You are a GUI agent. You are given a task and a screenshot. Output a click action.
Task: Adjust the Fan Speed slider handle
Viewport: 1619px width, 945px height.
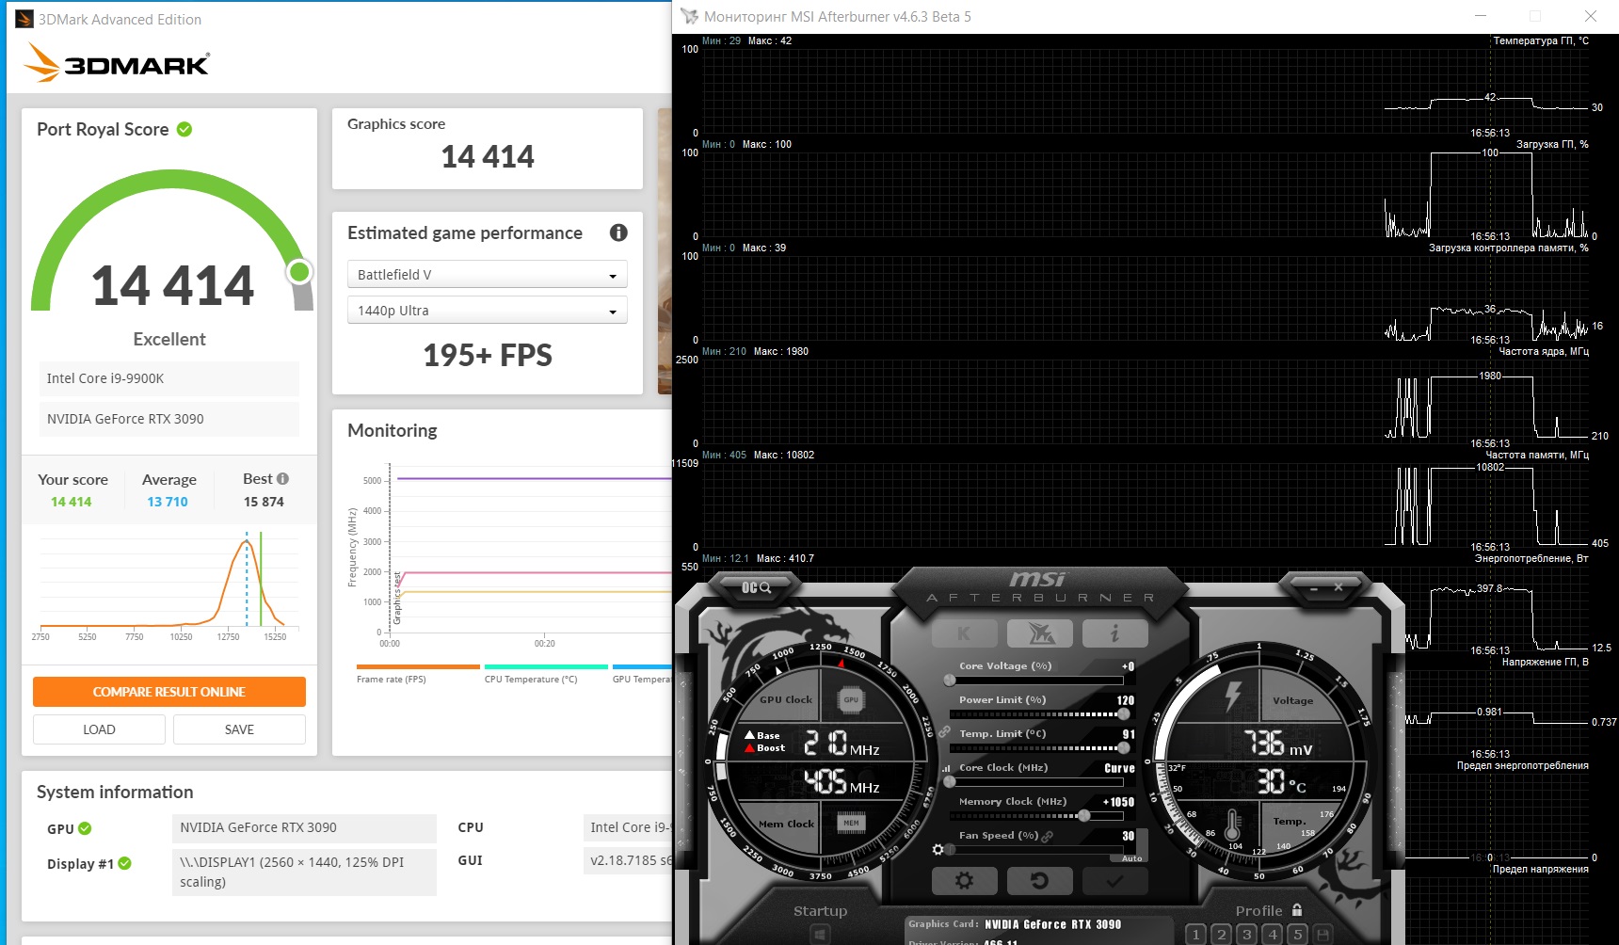[950, 849]
